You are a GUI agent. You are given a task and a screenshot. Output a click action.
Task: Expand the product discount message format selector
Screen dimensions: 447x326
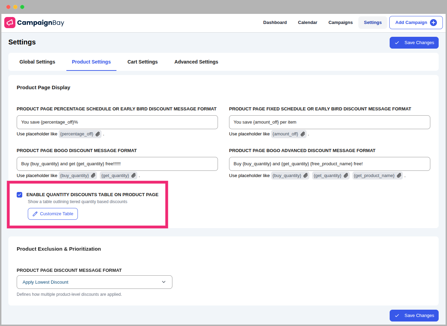(x=163, y=282)
